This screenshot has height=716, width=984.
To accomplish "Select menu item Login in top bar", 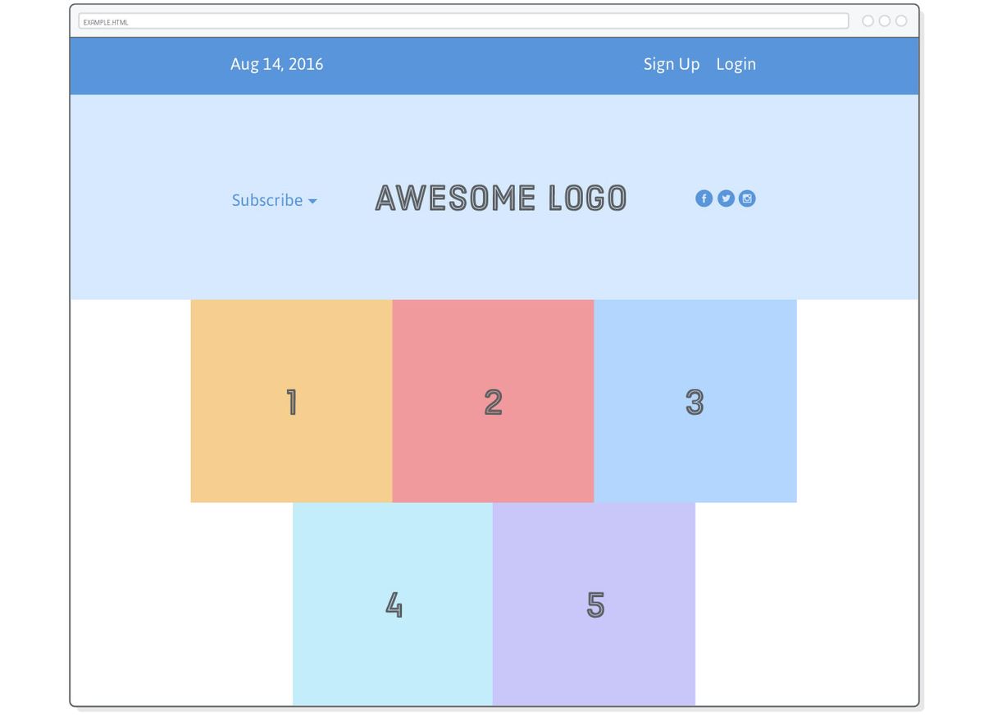I will 736,64.
